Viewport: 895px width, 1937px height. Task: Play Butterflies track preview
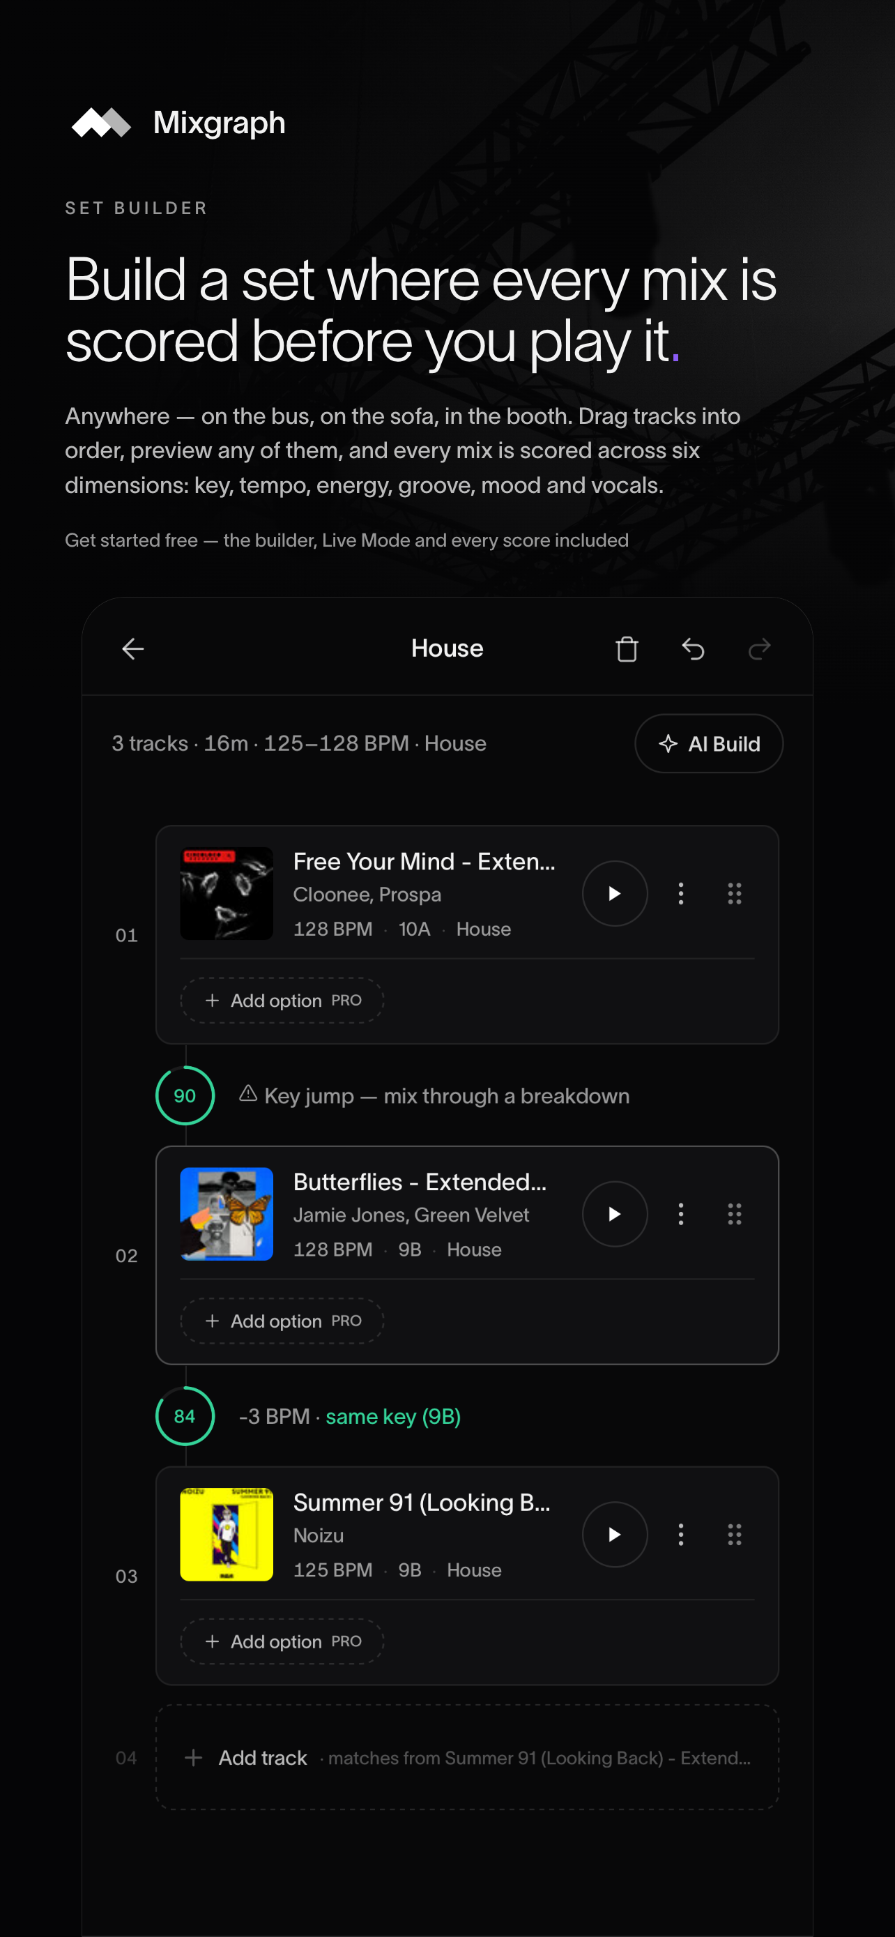click(615, 1214)
